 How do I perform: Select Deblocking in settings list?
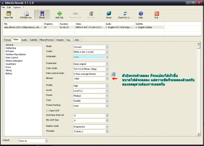[x=11, y=48]
